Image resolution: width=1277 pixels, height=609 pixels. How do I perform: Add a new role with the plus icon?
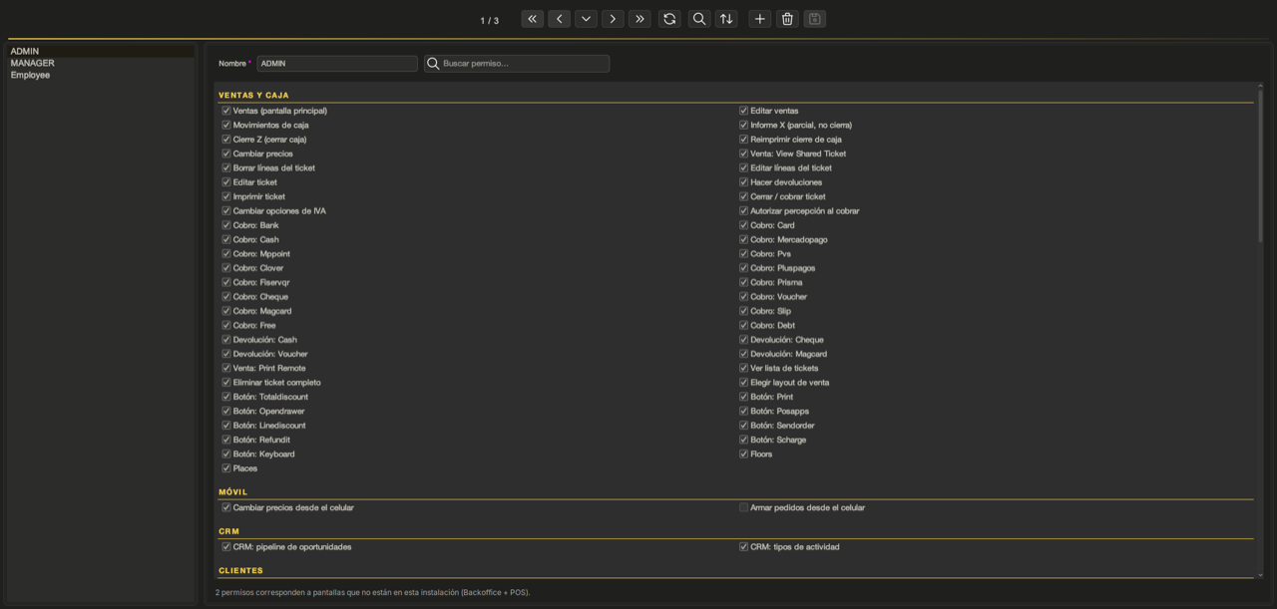(x=760, y=19)
